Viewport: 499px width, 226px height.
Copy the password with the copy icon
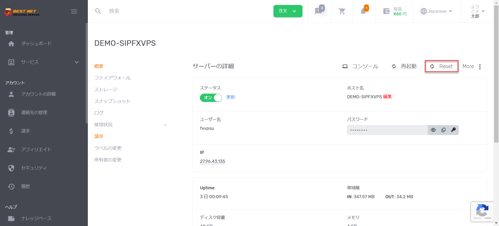click(x=443, y=130)
